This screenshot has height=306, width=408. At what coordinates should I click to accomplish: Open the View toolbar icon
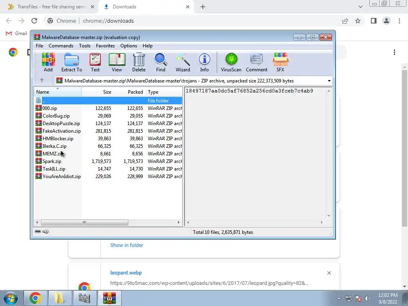coord(117,63)
